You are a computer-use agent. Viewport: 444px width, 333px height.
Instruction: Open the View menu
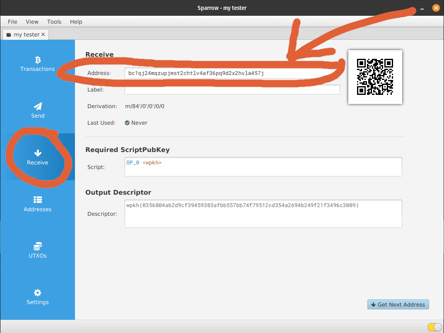pos(32,22)
